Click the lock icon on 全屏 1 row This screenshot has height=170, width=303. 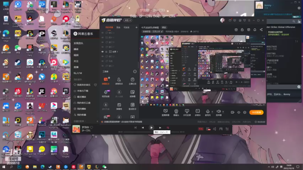tap(106, 52)
